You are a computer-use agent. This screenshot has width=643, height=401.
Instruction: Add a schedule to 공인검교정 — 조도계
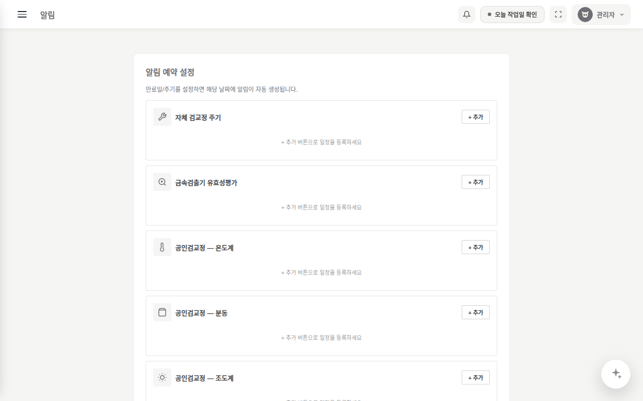click(x=476, y=377)
